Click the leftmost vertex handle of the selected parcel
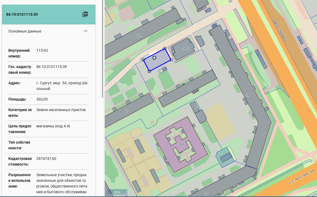The width and height of the screenshot is (317, 197). pos(143,60)
